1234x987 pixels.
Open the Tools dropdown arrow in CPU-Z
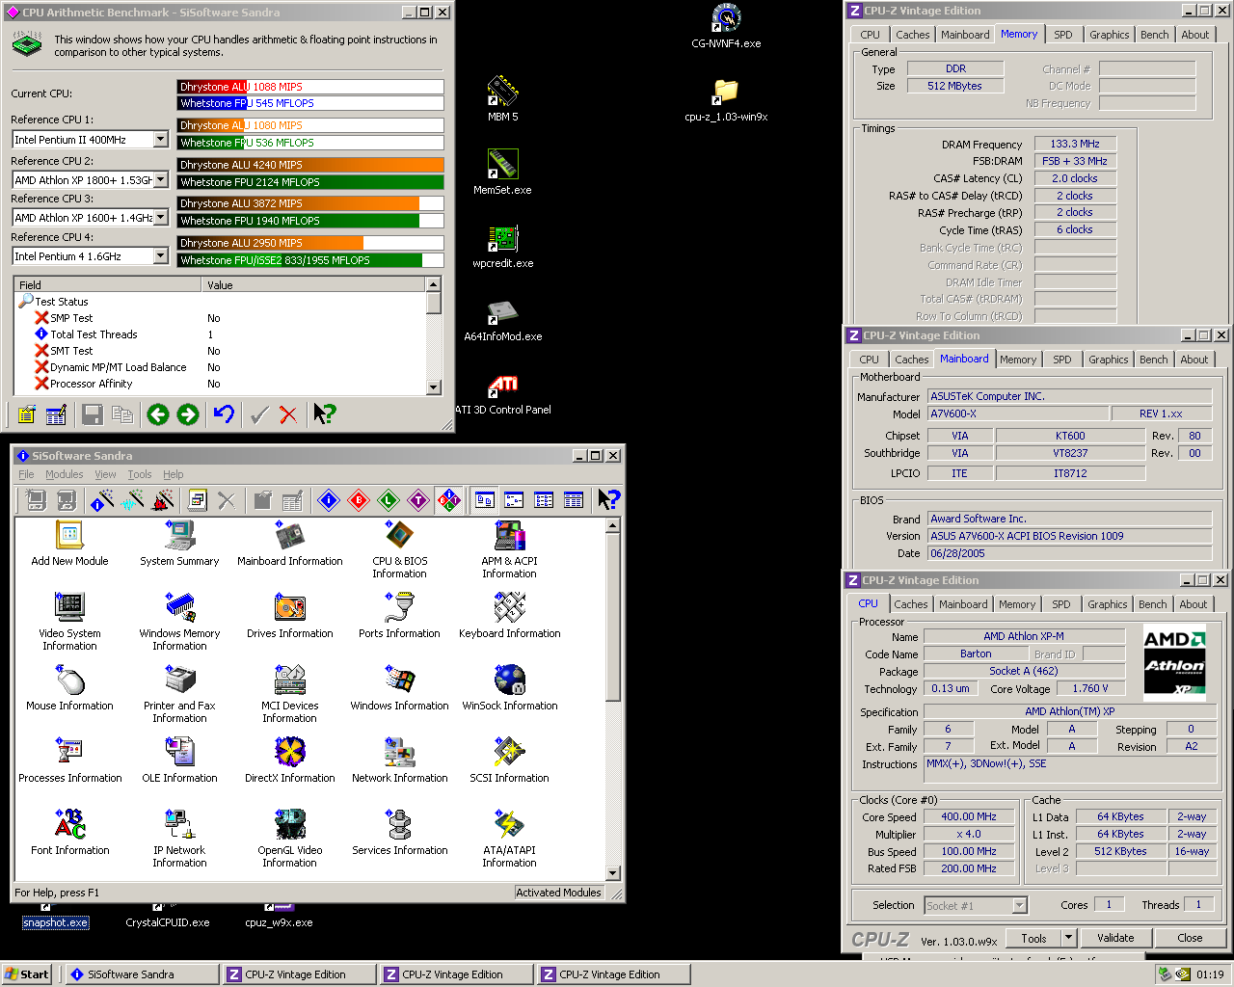click(1068, 938)
